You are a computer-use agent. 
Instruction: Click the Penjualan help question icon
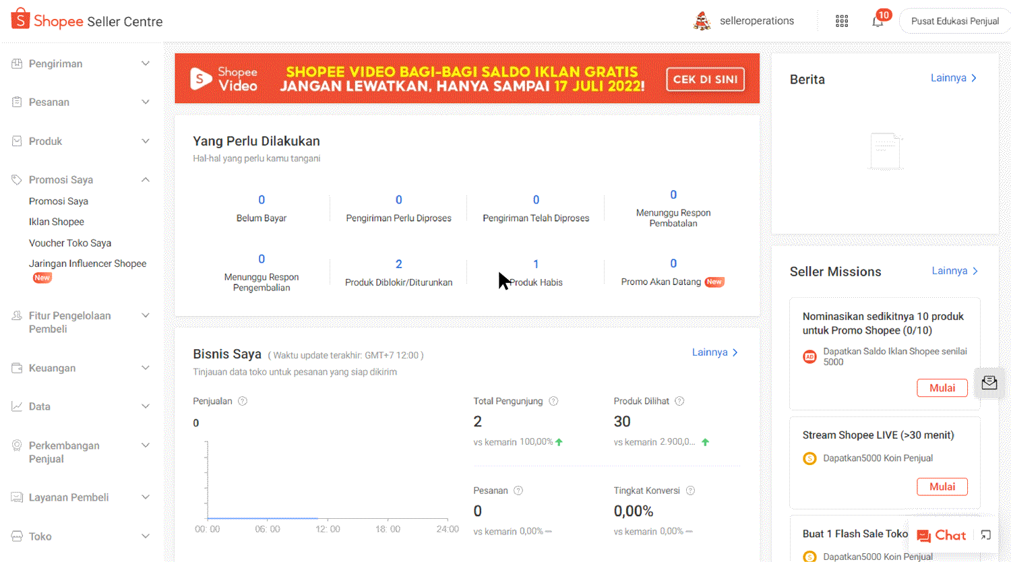pyautogui.click(x=243, y=401)
